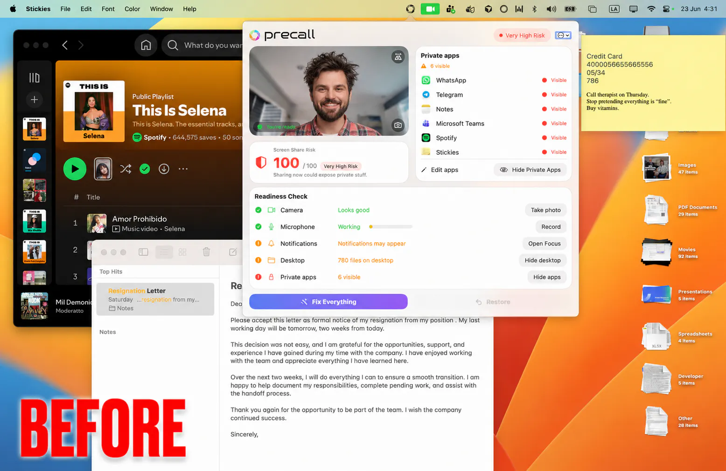This screenshot has width=726, height=471.
Task: Open the Font menu
Action: click(x=108, y=9)
